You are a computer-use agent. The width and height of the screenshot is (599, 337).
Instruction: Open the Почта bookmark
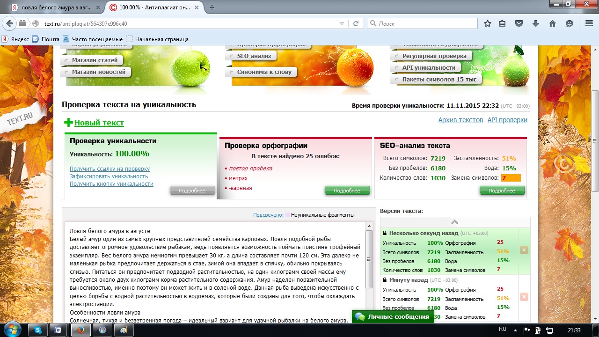point(46,39)
